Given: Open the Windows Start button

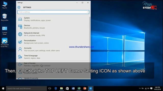Looking at the screenshot, I should coord(3,88).
